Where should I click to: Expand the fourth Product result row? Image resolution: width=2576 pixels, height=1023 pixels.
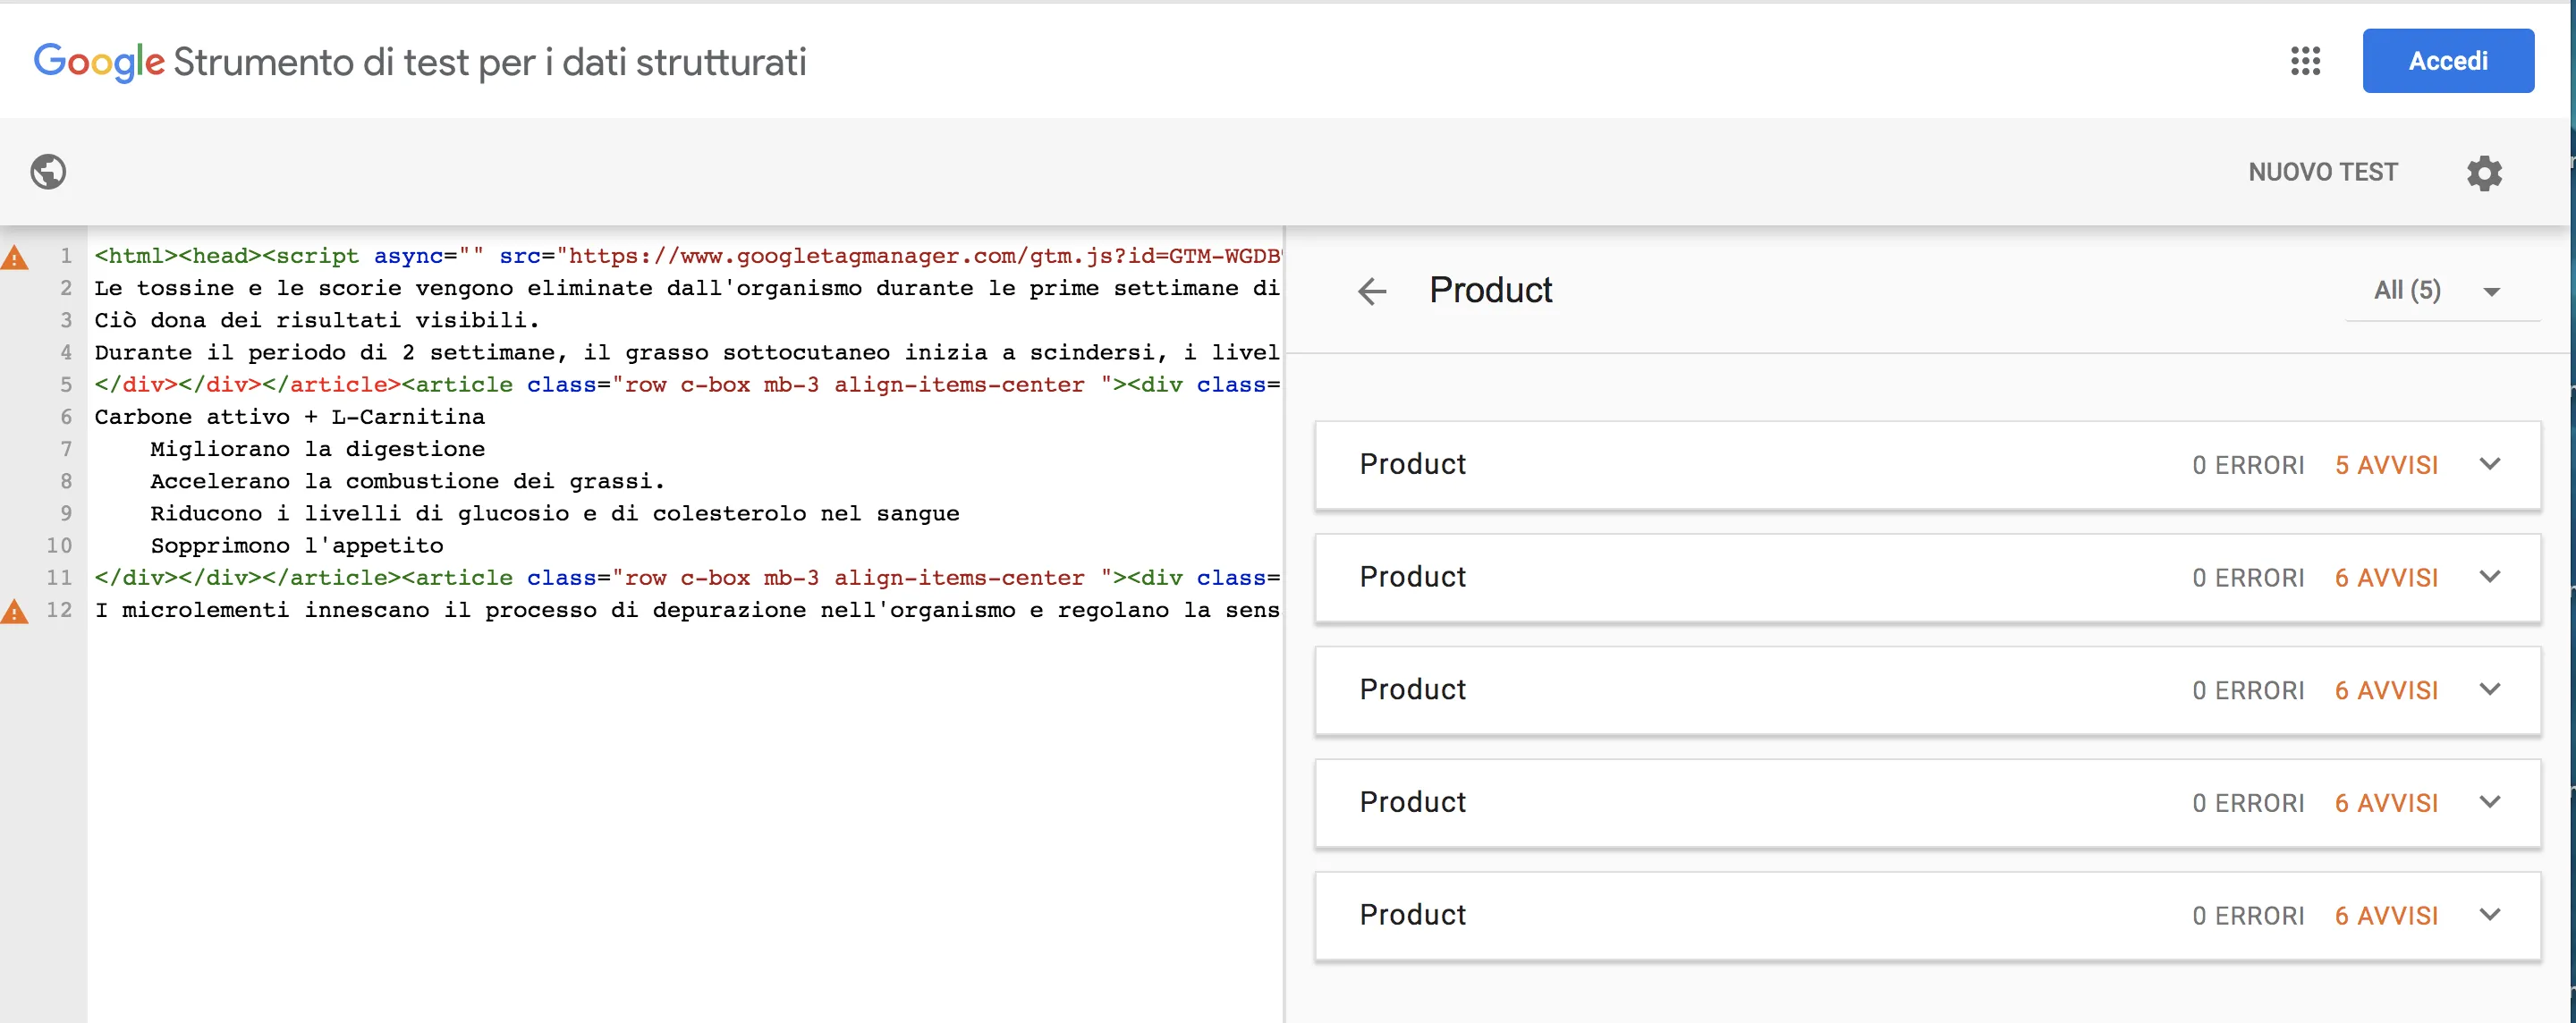[x=2489, y=802]
